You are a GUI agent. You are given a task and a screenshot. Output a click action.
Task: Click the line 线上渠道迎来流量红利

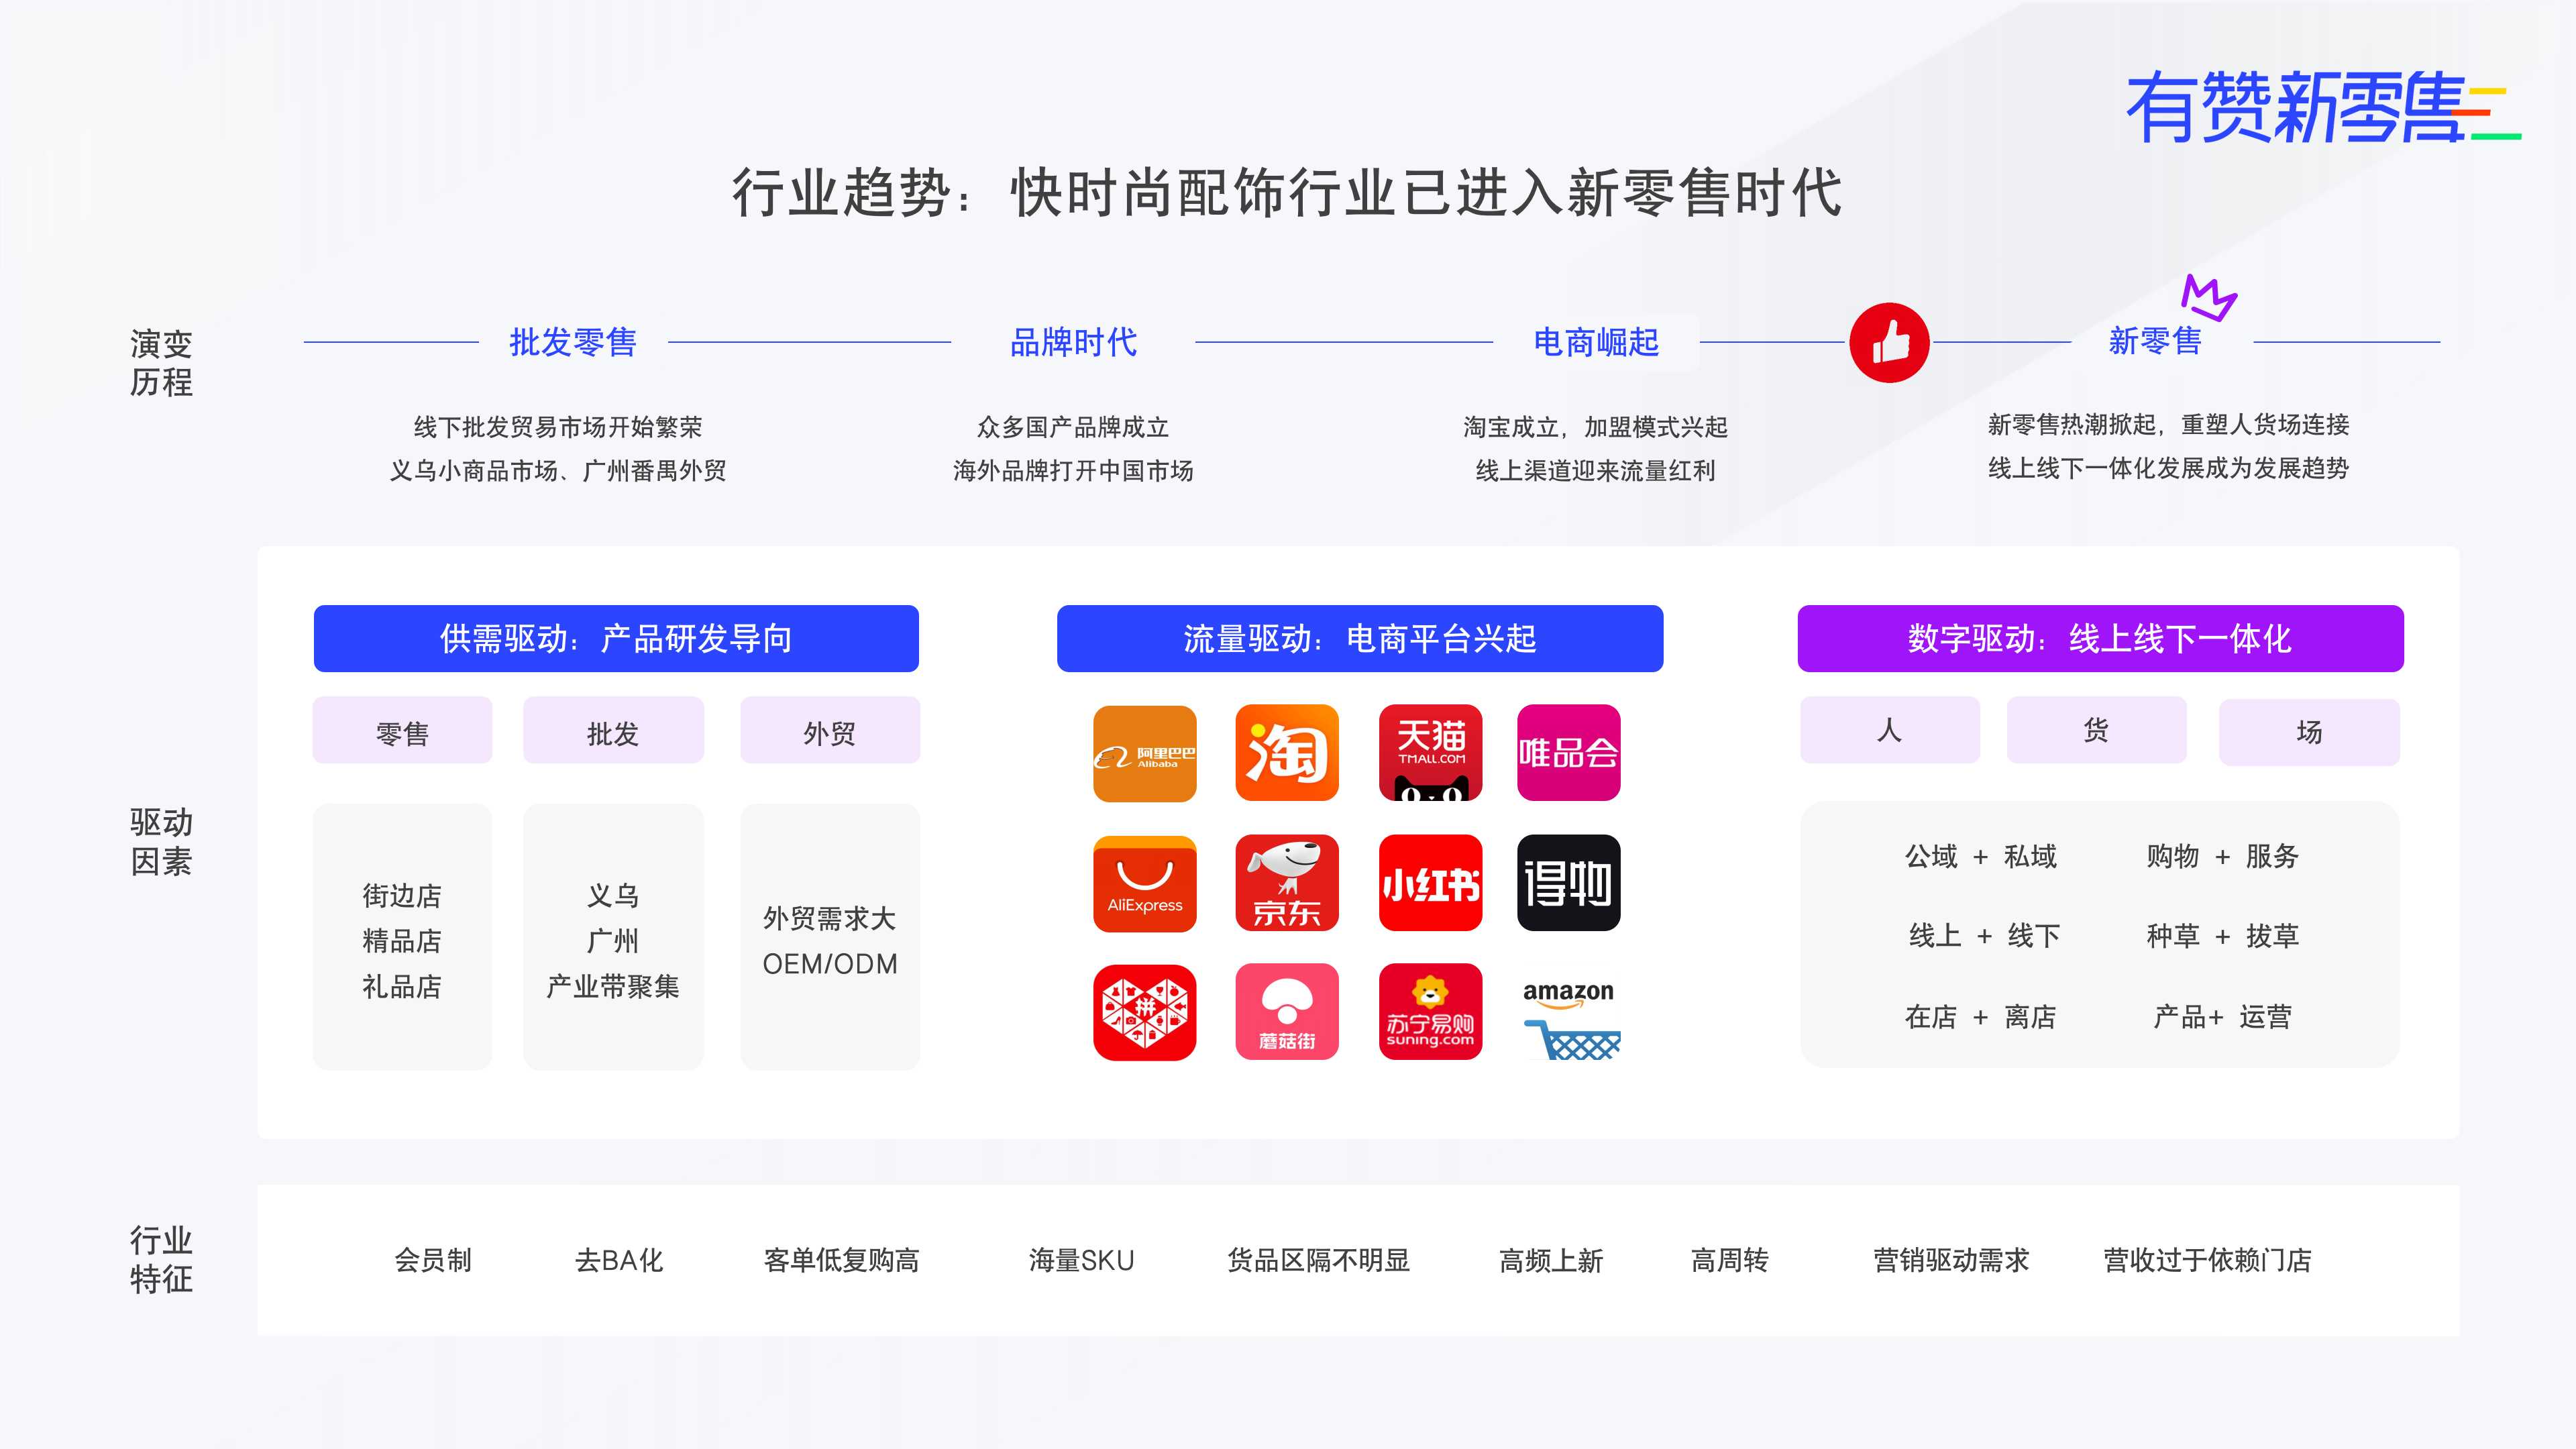[x=1596, y=470]
